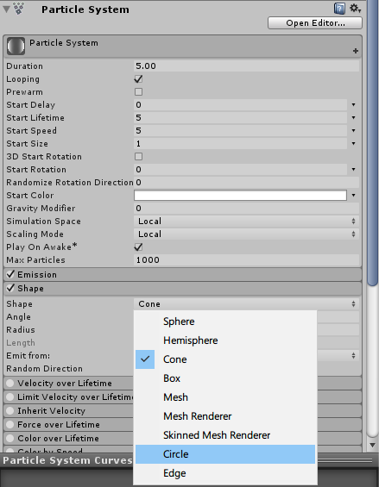The image size is (379, 487).
Task: Click the scrollbar down arrow
Action: pos(372,445)
